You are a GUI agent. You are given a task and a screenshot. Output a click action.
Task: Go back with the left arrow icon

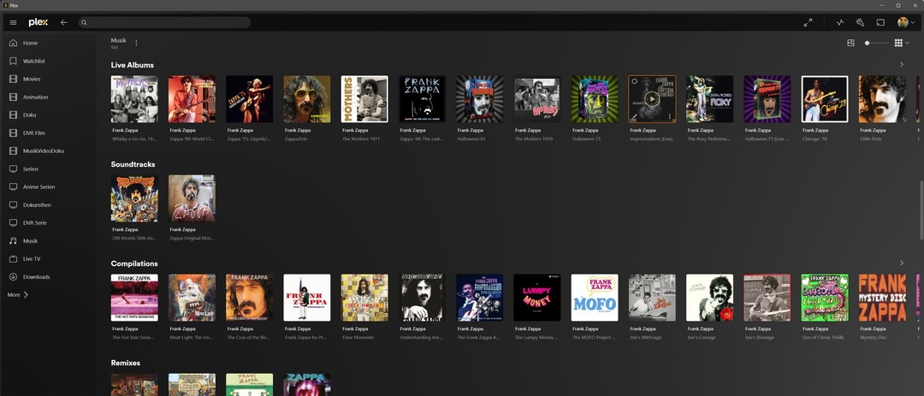tap(63, 22)
